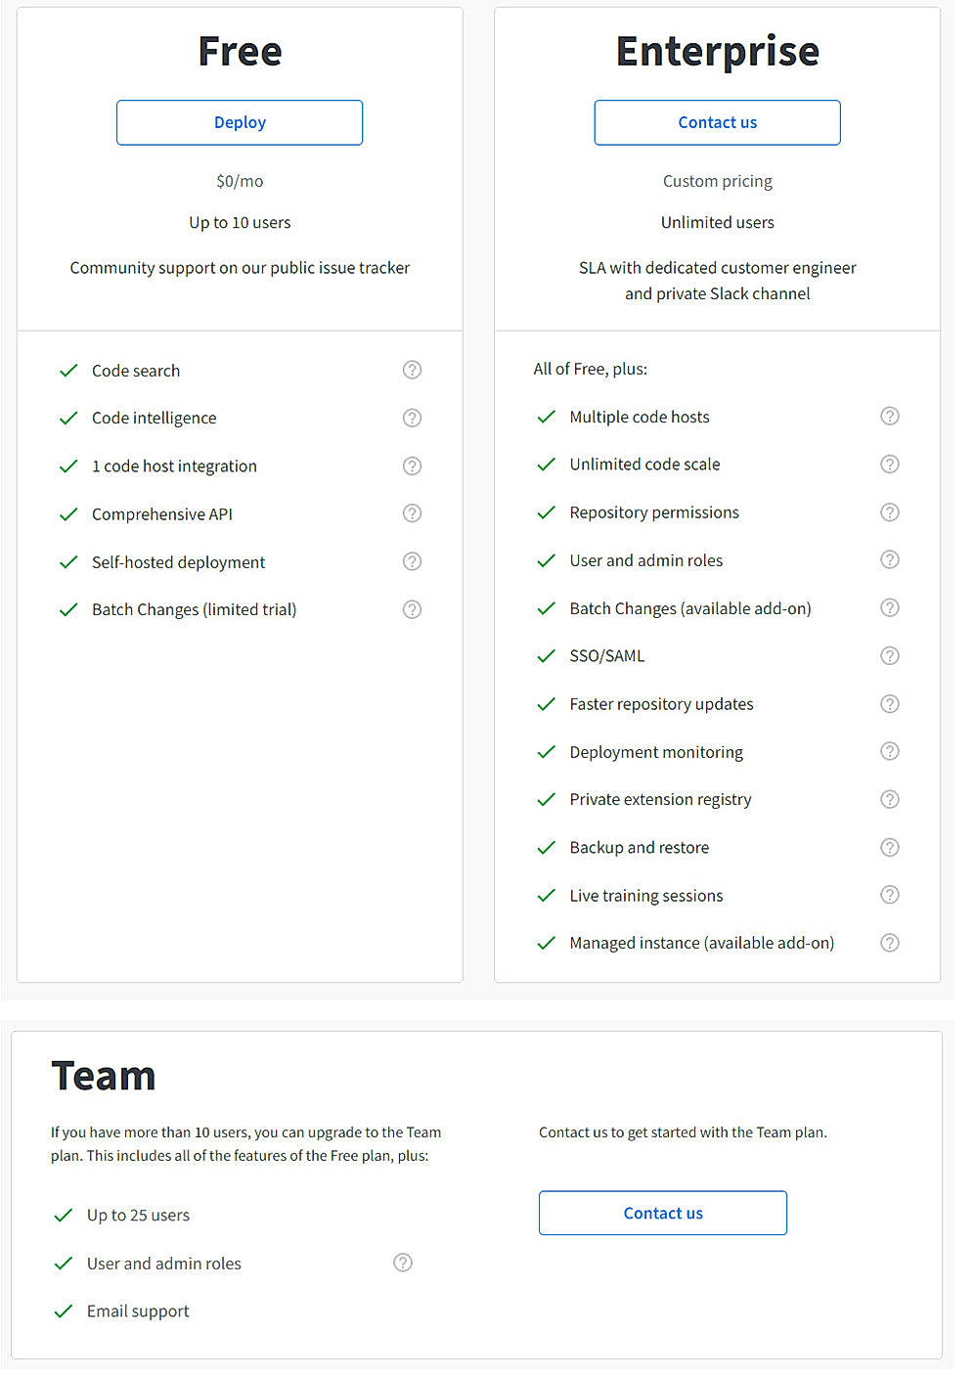Click the Backup and restore question mark
This screenshot has width=975, height=1376.
coord(890,847)
